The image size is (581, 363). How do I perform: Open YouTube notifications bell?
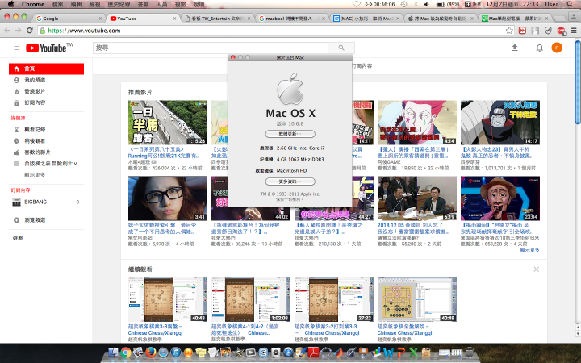[x=540, y=48]
